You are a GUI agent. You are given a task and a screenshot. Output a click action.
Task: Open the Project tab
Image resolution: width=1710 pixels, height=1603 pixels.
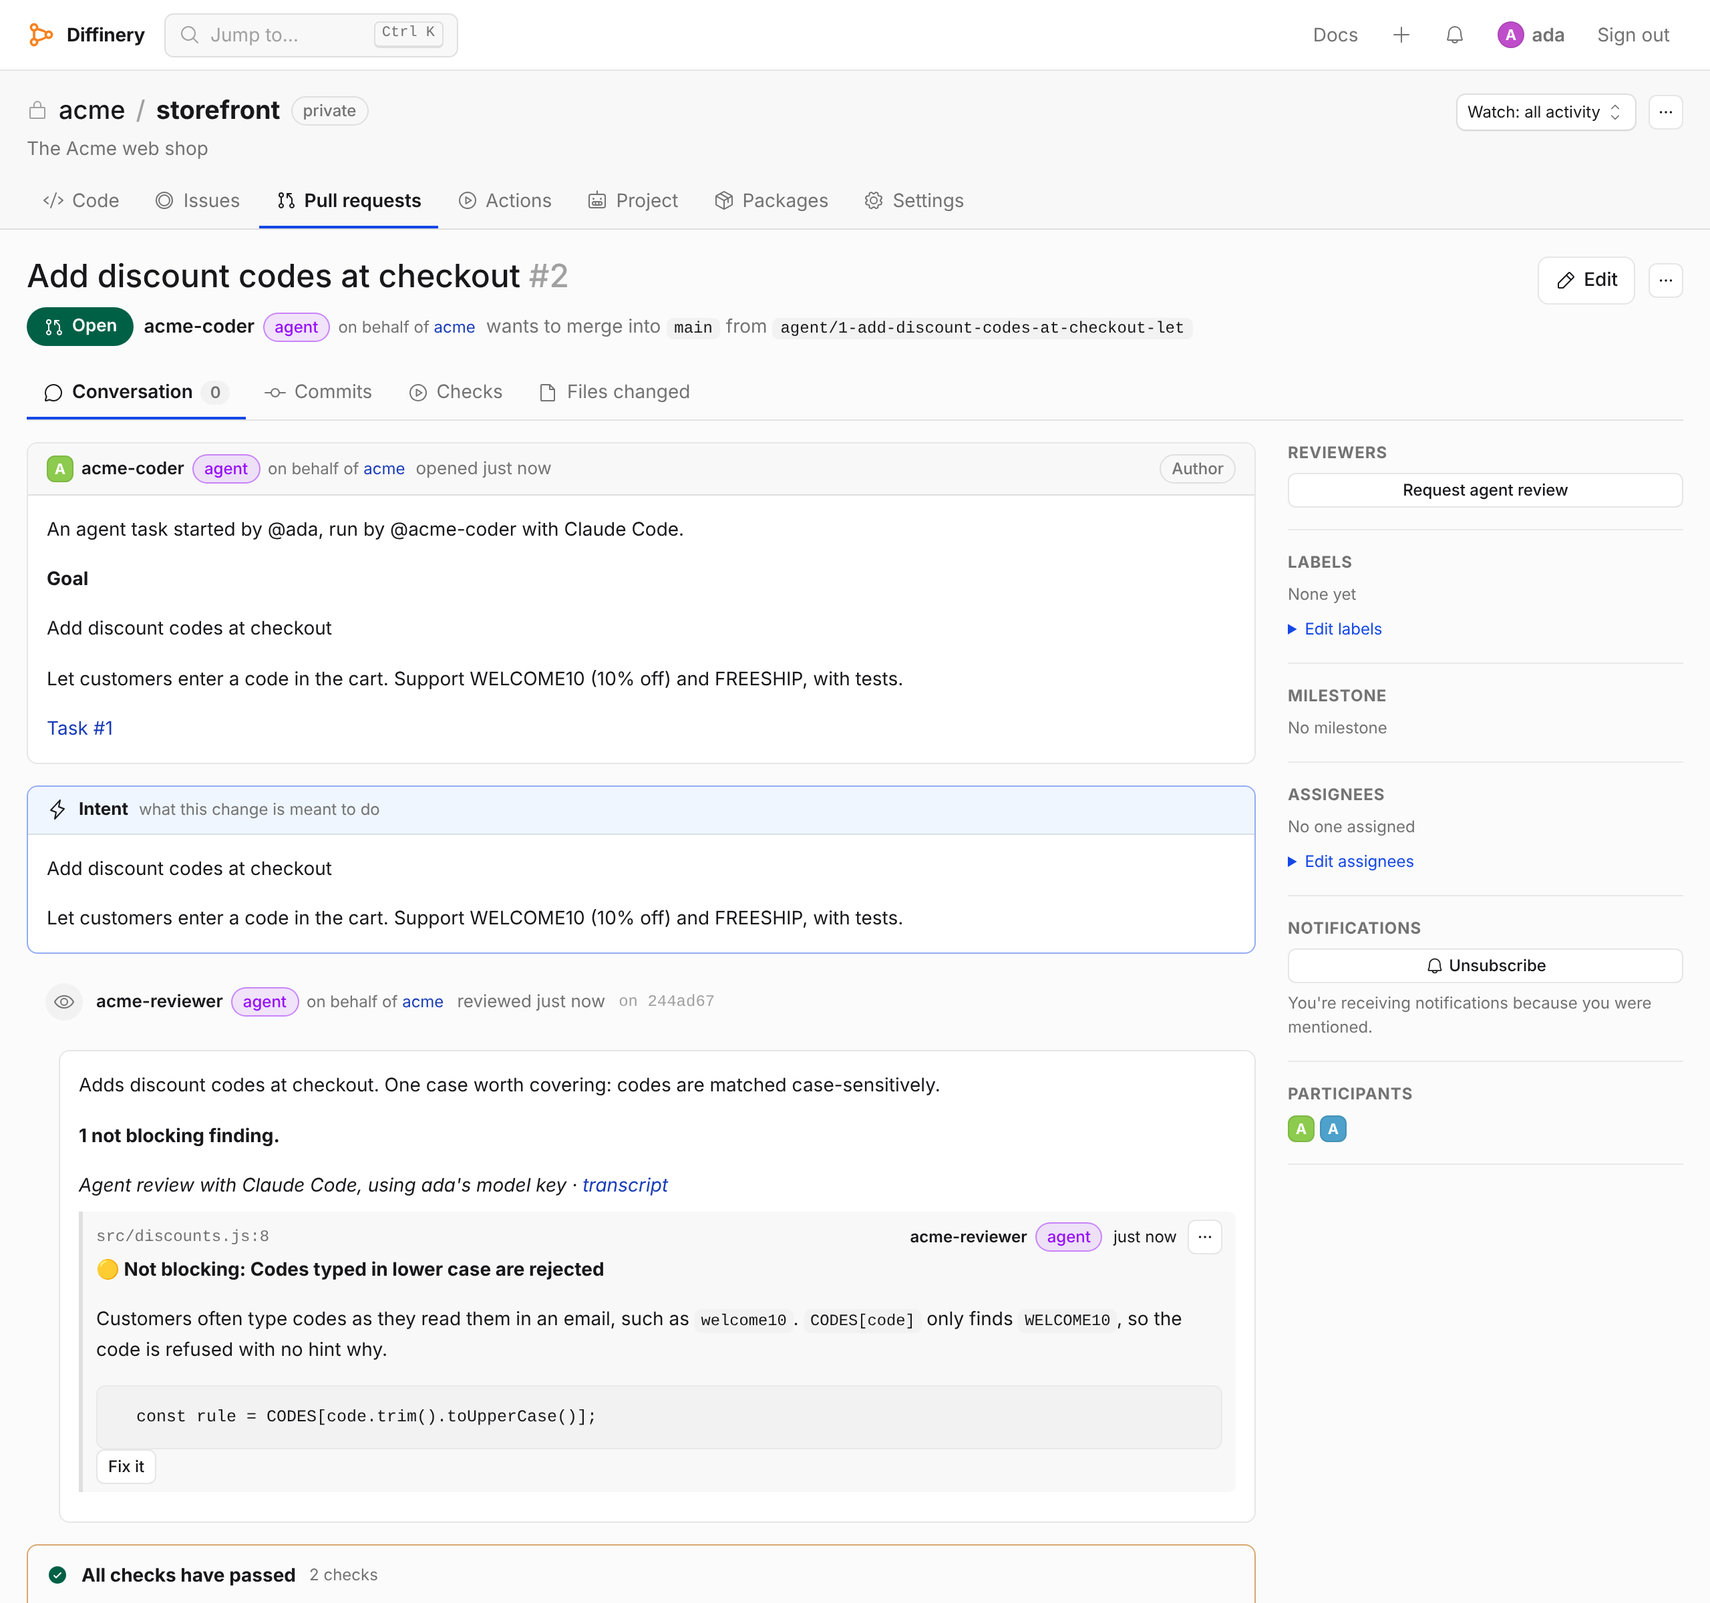click(633, 200)
